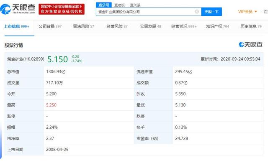This screenshot has width=268, height=163.
Task: Click the 振幅 value 2.24%
Action: 52,127
